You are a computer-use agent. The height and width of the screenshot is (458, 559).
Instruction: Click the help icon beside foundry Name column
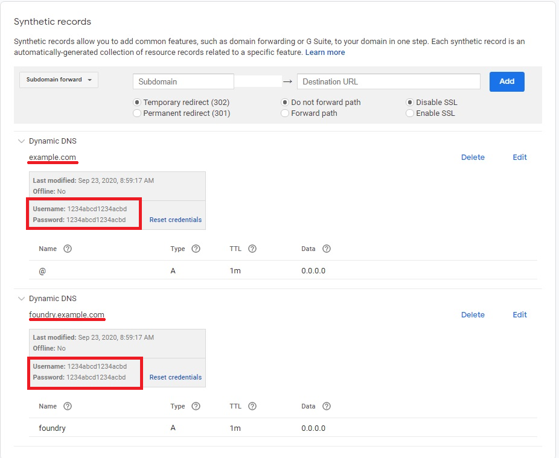67,406
